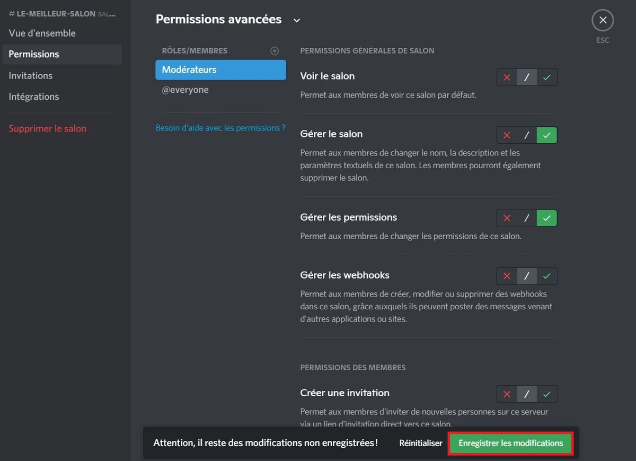Open the 'Permissions' sidebar section
The width and height of the screenshot is (636, 461).
pos(62,54)
